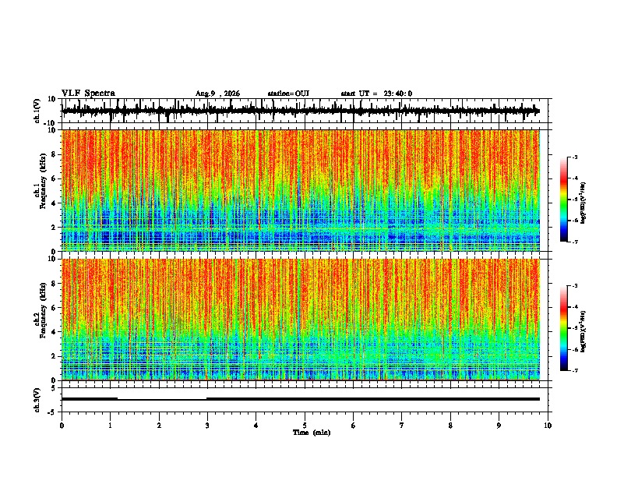
Task: Click the "8" tick label on the time axis
Action: 450,426
